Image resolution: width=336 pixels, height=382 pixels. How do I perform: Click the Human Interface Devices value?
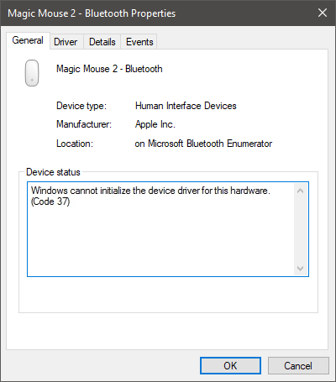click(x=186, y=106)
